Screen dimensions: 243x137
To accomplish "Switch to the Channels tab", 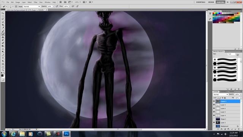I will click(x=224, y=92).
